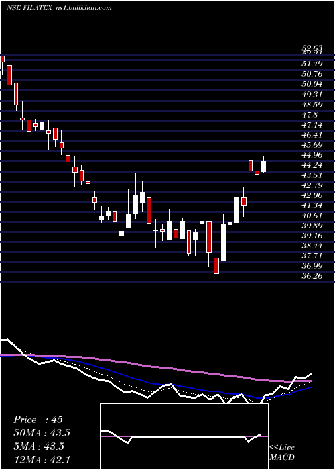
Task: Select the 41.34 price label
Action: point(312,205)
